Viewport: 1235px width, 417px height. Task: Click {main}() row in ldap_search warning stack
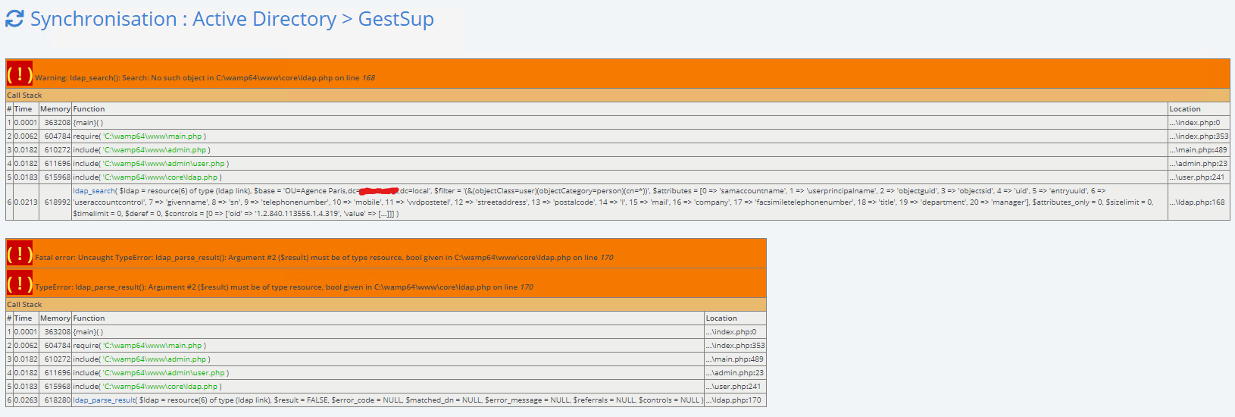[x=617, y=123]
